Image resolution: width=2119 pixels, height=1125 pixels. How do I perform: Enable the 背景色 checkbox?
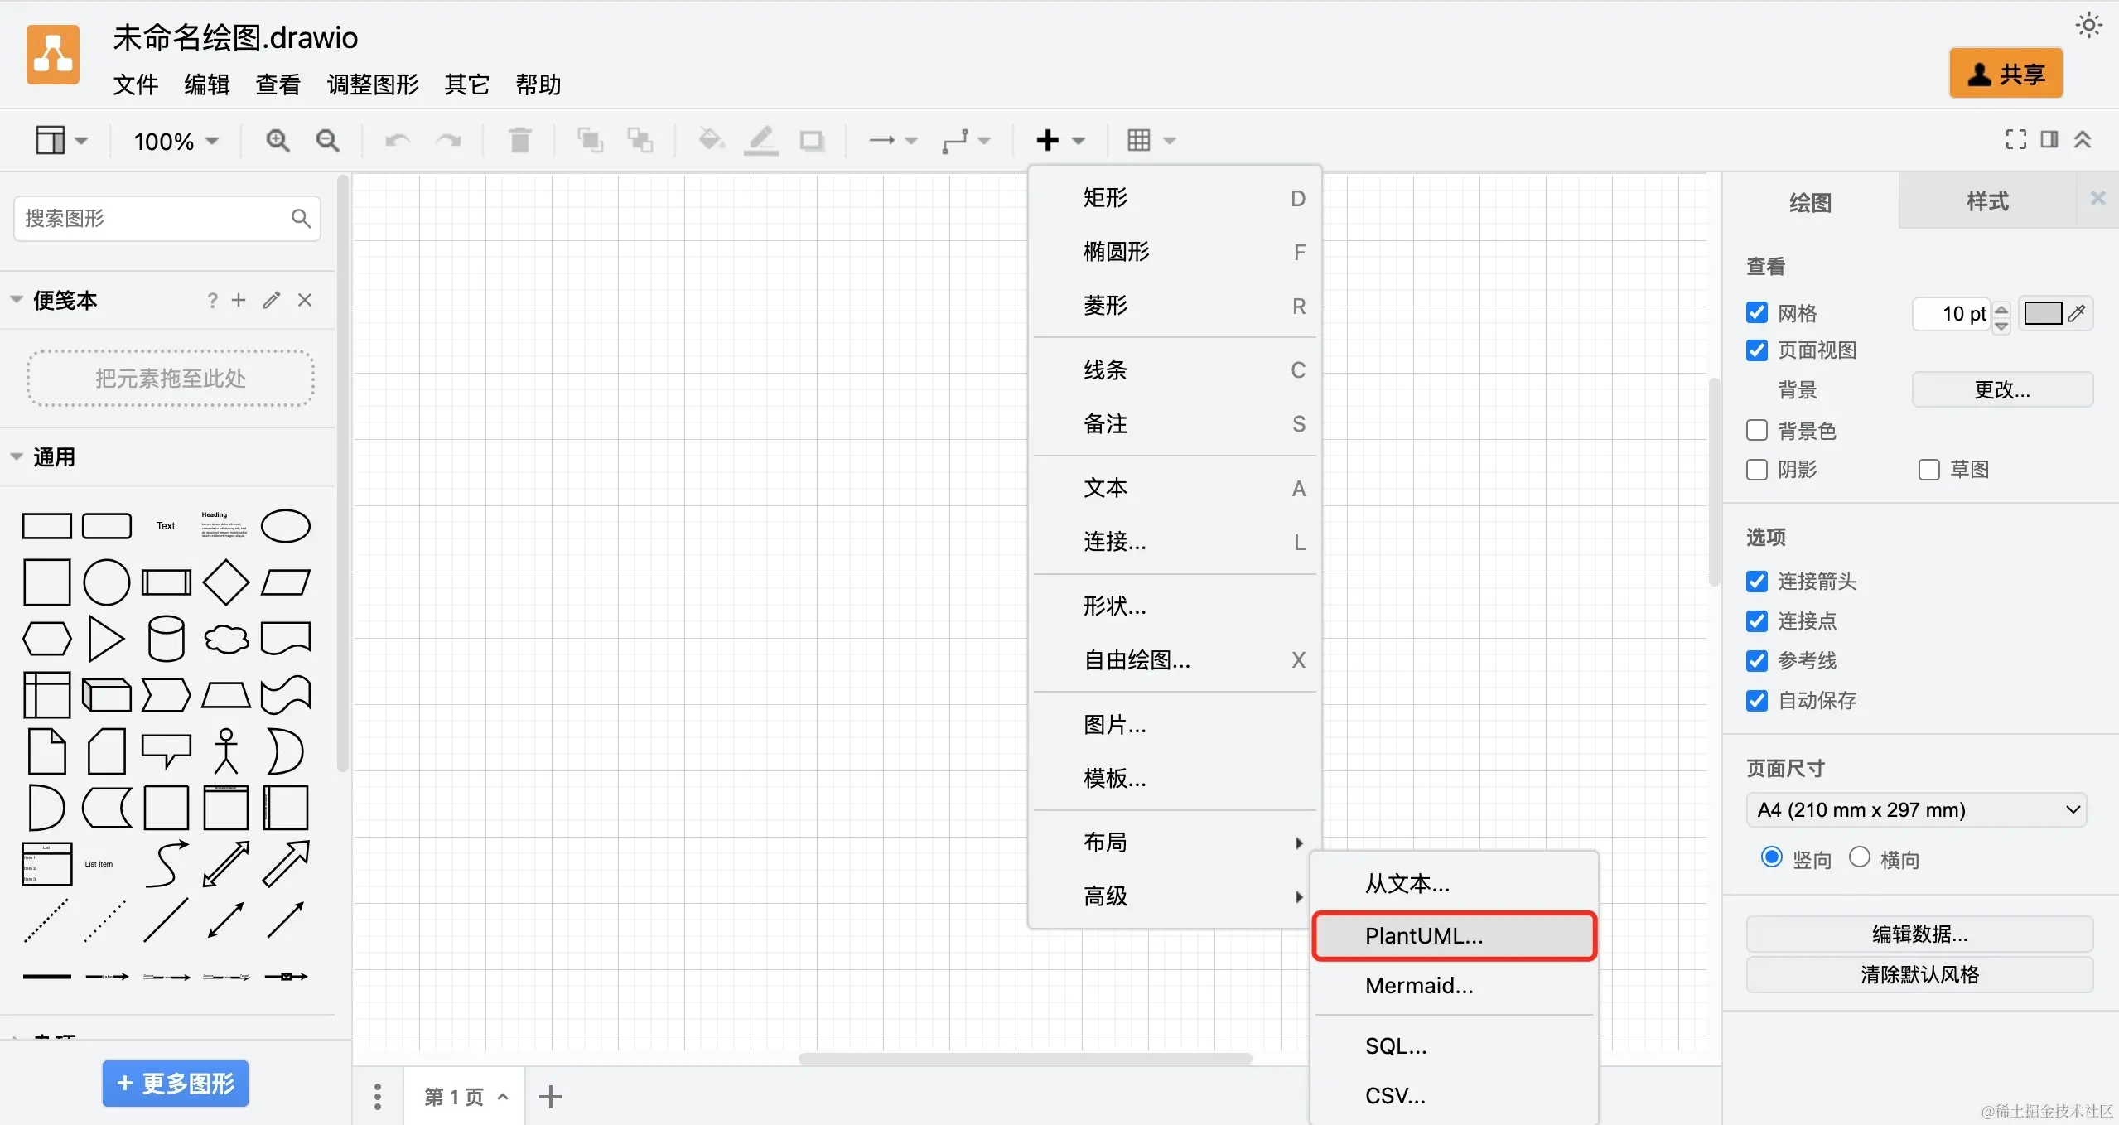point(1756,431)
